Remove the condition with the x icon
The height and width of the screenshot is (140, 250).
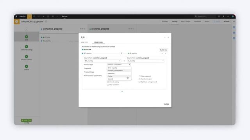tap(166, 53)
